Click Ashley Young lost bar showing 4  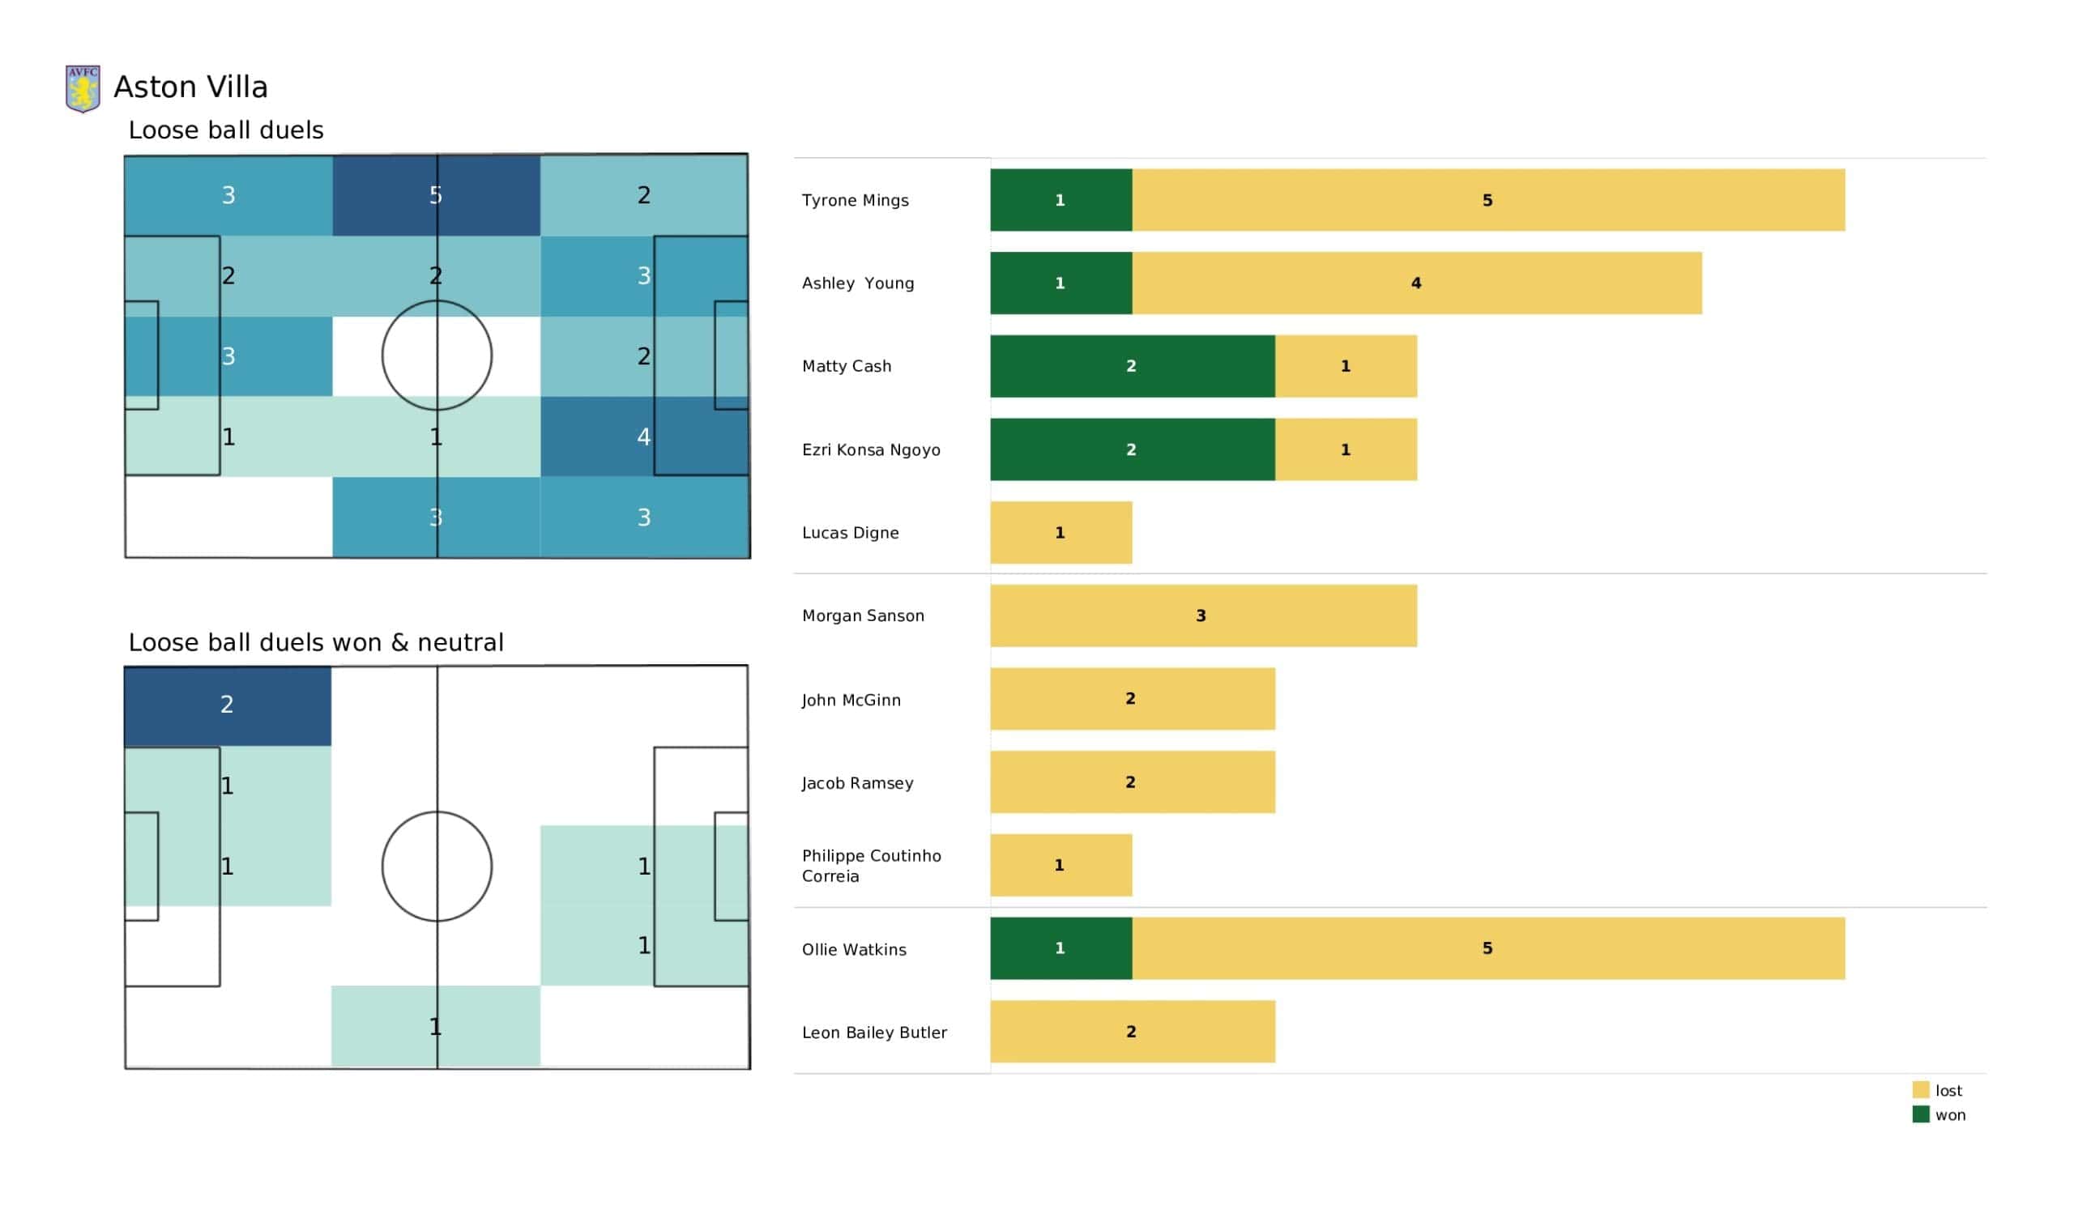1416,283
